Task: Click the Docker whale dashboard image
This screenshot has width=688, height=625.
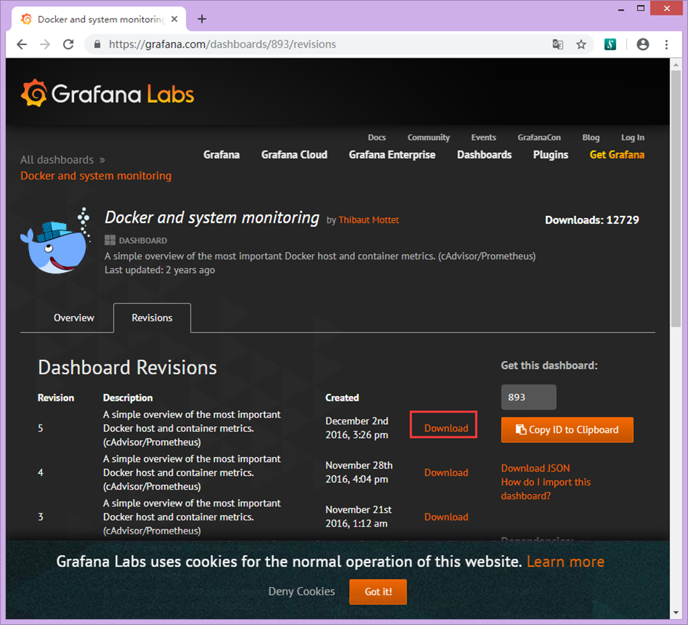Action: (55, 241)
